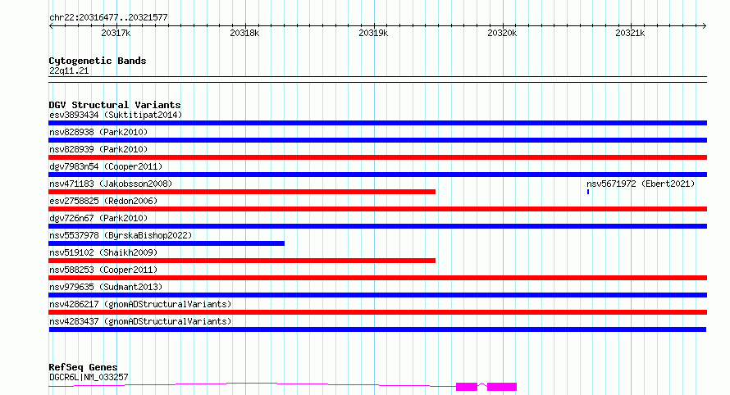Select the blue bar under nsv4283437
Image resolution: width=730 pixels, height=395 pixels.
point(377,329)
